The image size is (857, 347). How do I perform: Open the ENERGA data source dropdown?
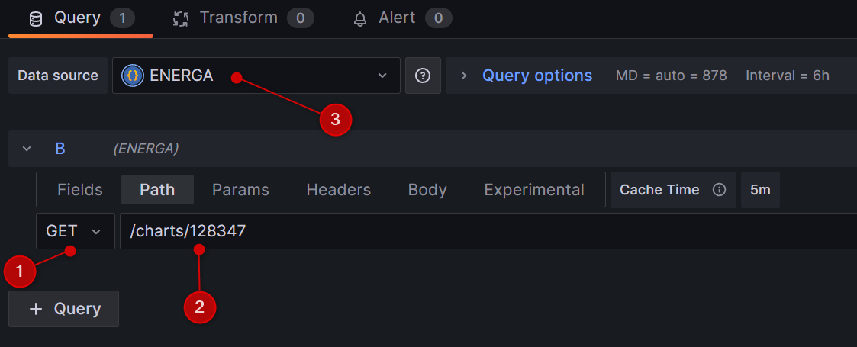(x=382, y=76)
